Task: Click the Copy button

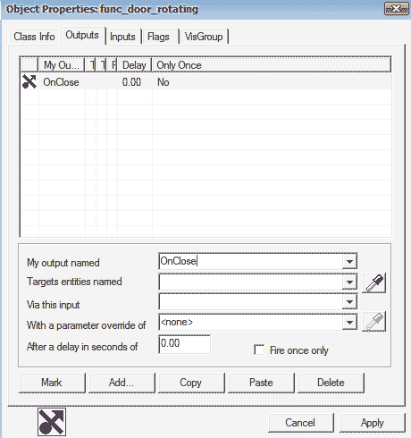Action: [191, 383]
